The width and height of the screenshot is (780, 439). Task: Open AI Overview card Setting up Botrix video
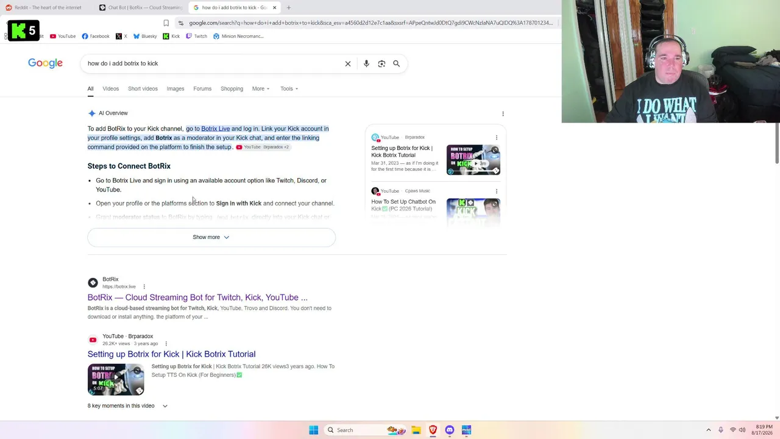click(x=402, y=151)
